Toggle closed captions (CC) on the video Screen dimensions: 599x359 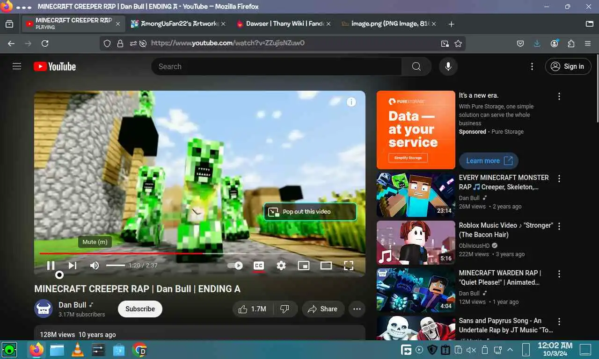[259, 266]
